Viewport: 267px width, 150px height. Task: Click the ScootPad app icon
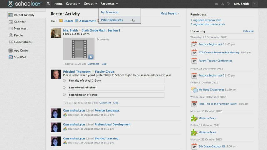point(11,57)
